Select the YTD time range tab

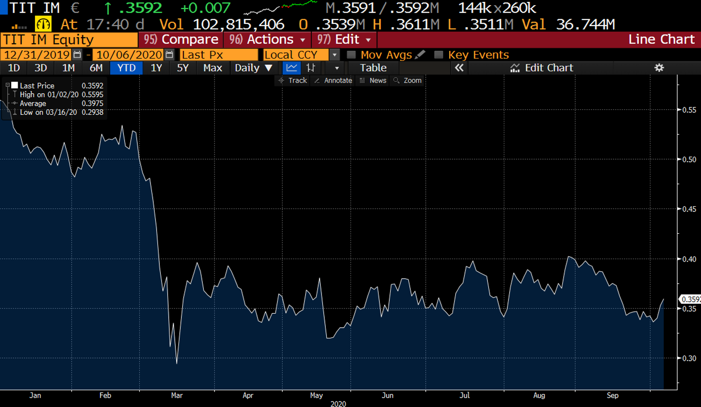point(126,68)
